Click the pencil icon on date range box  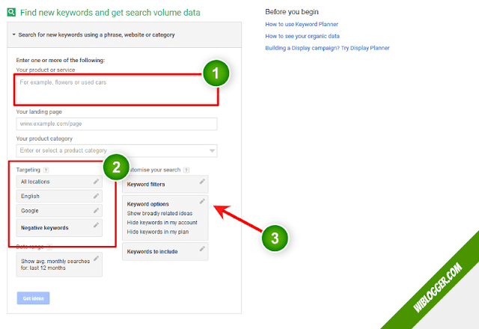97,259
